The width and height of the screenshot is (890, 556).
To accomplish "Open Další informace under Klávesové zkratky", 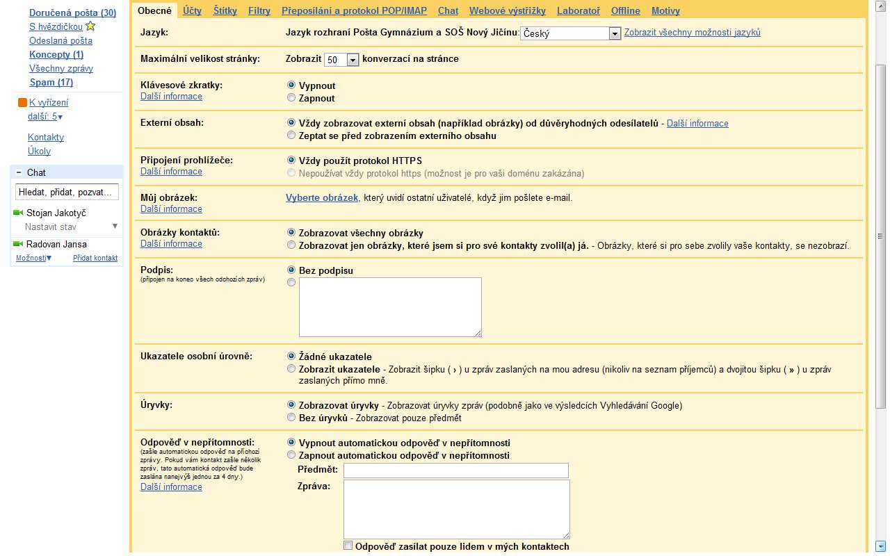I will click(171, 96).
